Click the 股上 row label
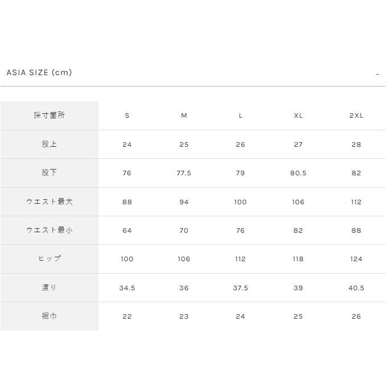Screen dimensions: 391x391 [50, 144]
